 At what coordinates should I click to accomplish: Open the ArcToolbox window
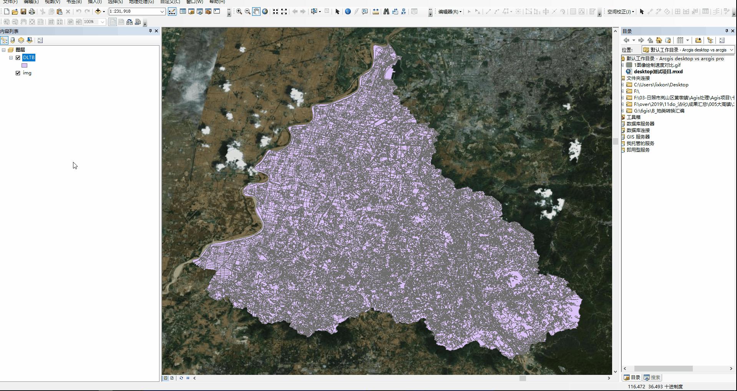tap(209, 12)
